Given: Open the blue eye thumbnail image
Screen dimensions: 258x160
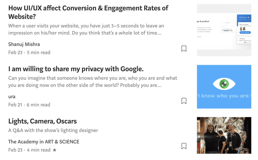Looking at the screenshot, I should (x=224, y=87).
